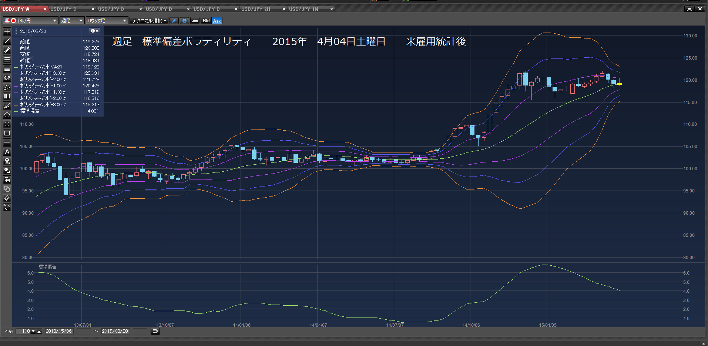Viewport: 708px width, 346px height.
Task: Select the diagonal fan lines tool
Action: coord(7,105)
